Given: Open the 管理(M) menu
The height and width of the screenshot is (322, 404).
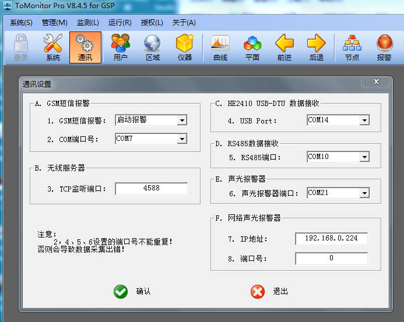Looking at the screenshot, I should 54,23.
